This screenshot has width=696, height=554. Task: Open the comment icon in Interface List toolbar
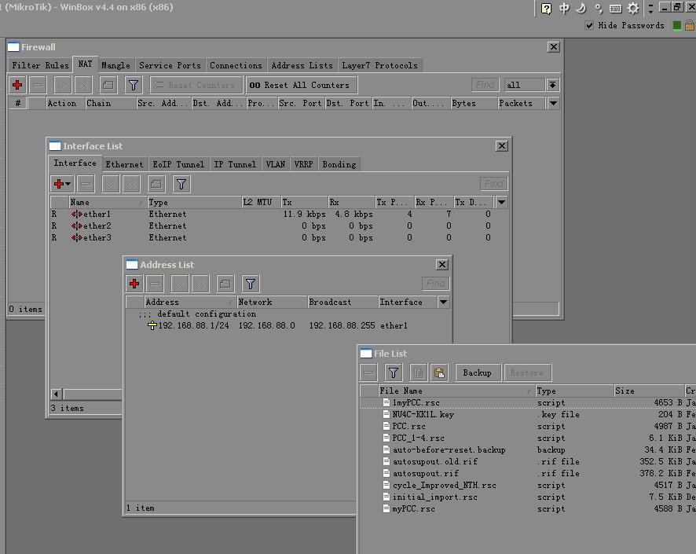click(156, 184)
